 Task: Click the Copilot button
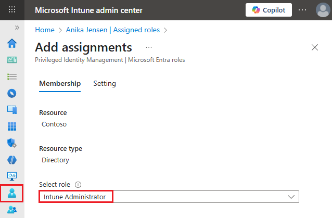[269, 10]
